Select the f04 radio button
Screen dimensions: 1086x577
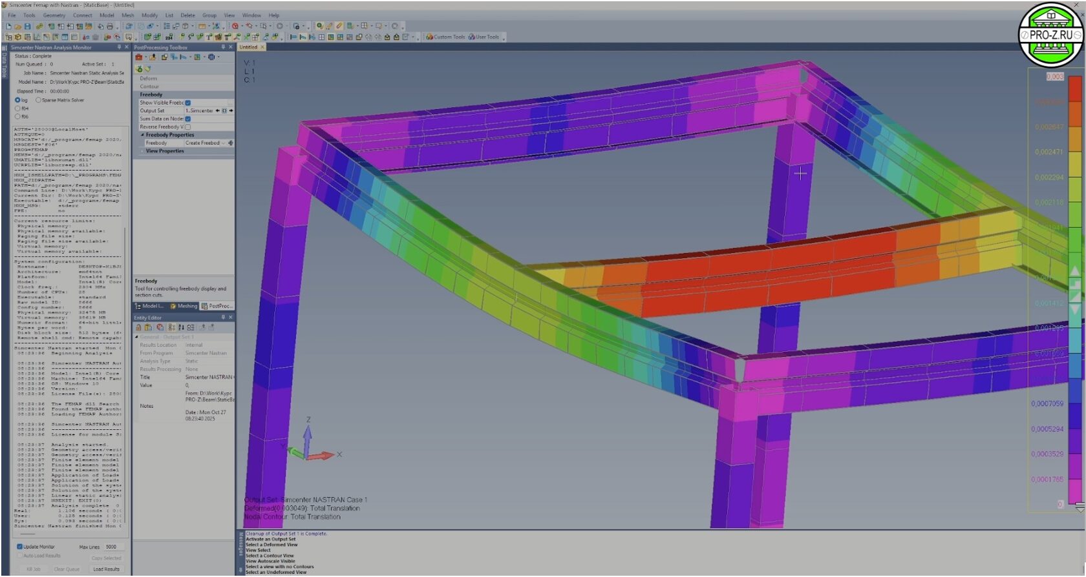pos(17,108)
